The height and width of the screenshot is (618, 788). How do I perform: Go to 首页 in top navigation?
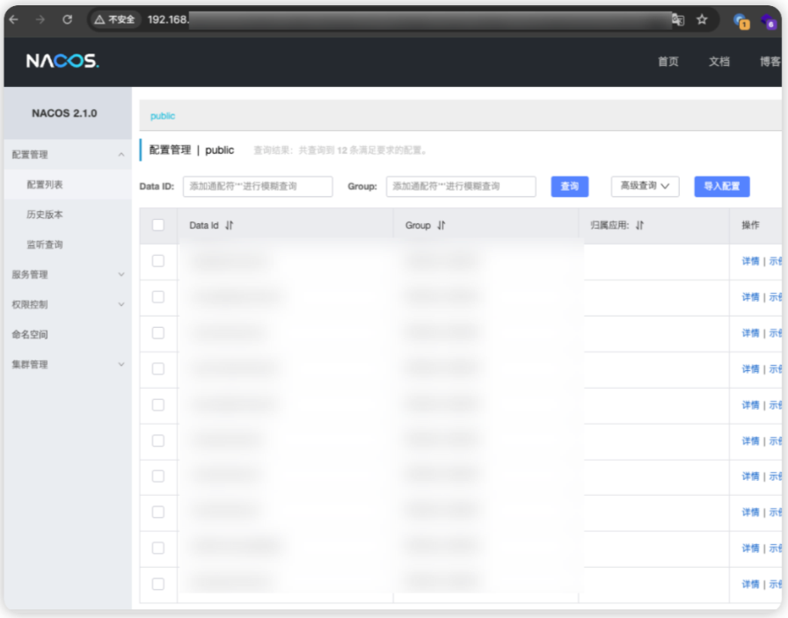[668, 62]
